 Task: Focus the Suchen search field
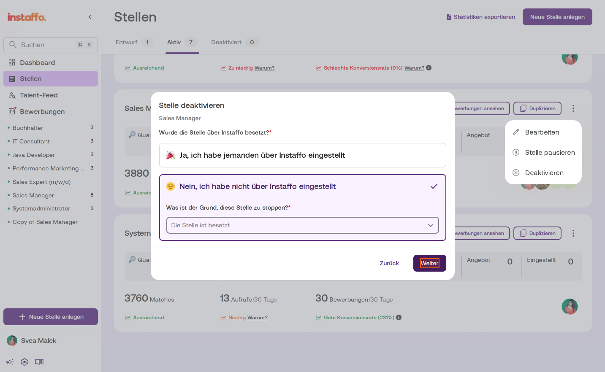click(51, 45)
